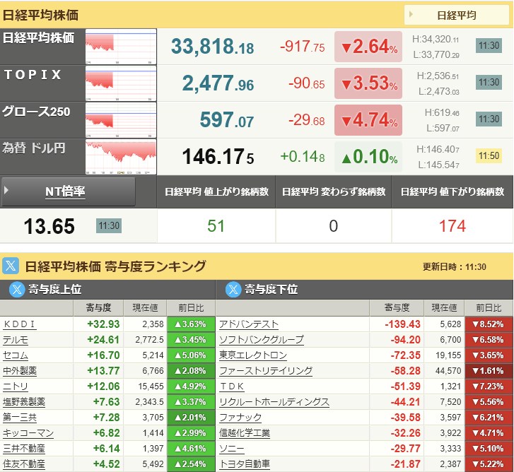Screen dimensions: 514x472
Task: Open the グロース250 mini chart
Action: coord(121,120)
